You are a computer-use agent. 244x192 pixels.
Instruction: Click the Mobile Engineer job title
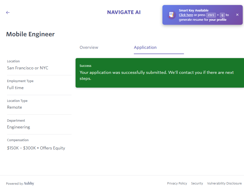pos(30,34)
